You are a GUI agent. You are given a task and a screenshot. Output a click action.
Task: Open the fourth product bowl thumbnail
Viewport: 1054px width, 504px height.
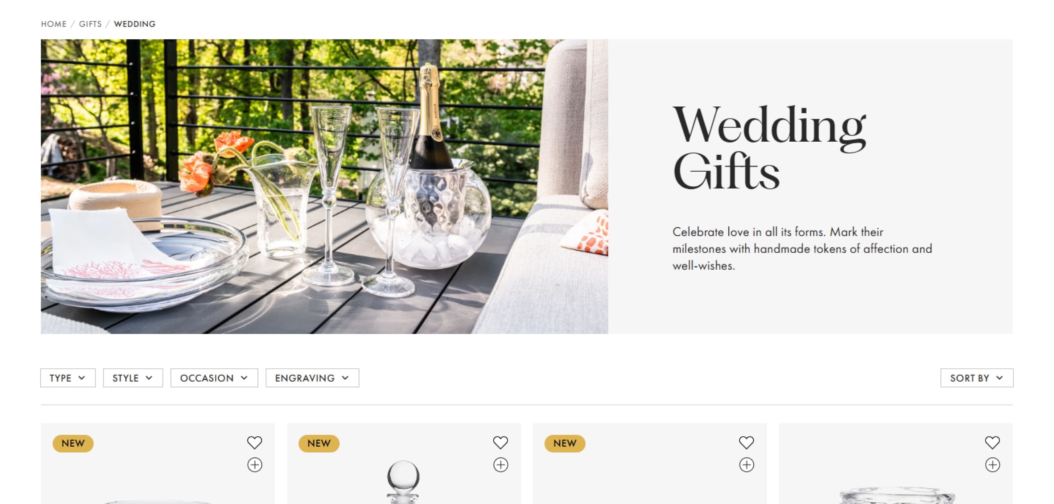click(x=896, y=495)
